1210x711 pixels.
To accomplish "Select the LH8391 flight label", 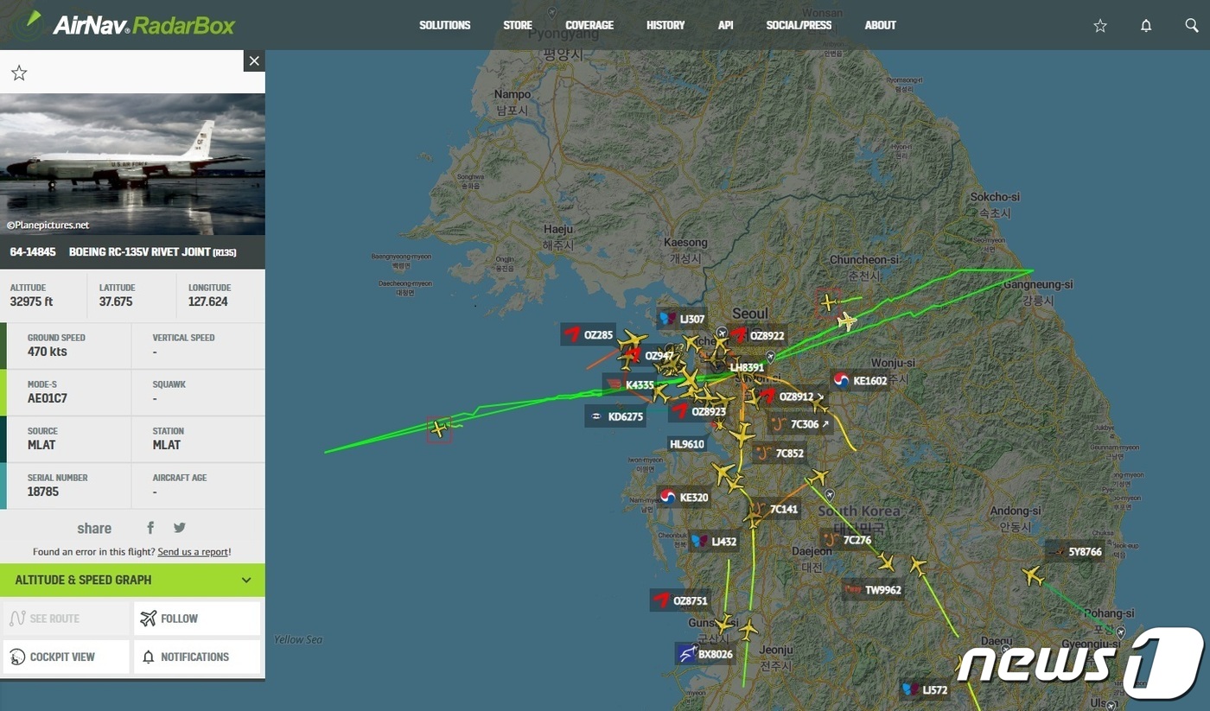I will pos(747,367).
